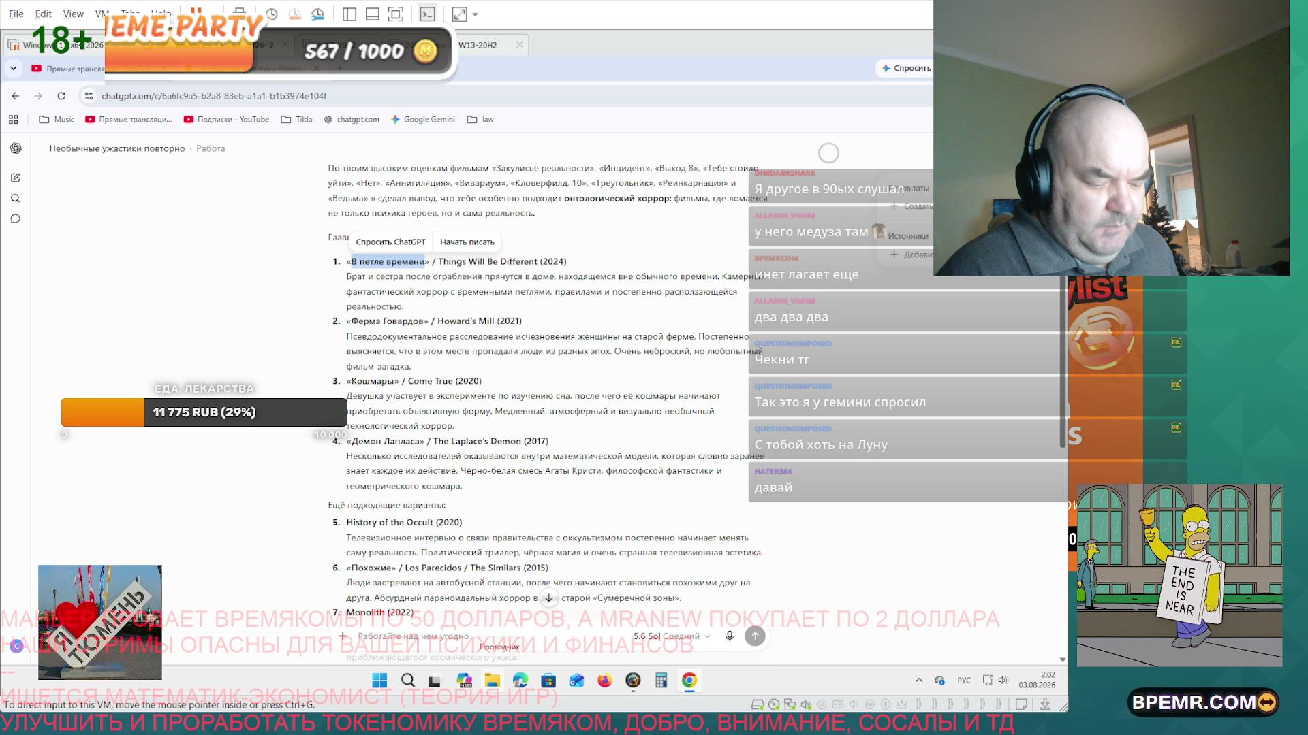Reload the ChatGPT page
This screenshot has height=735, width=1308.
point(61,96)
